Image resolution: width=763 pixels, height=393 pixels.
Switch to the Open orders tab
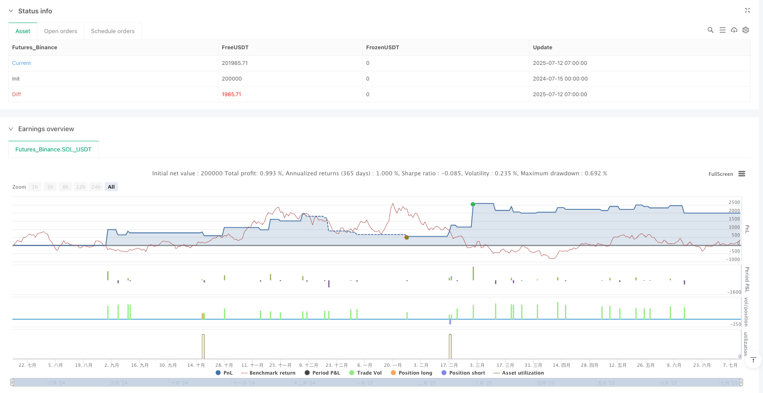pyautogui.click(x=60, y=31)
